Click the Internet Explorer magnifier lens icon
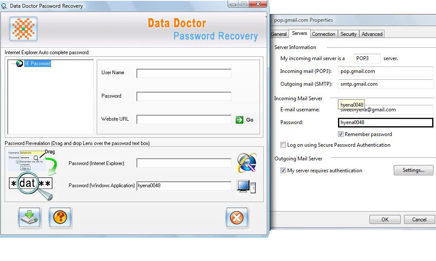The height and width of the screenshot is (261, 436). pyautogui.click(x=246, y=163)
